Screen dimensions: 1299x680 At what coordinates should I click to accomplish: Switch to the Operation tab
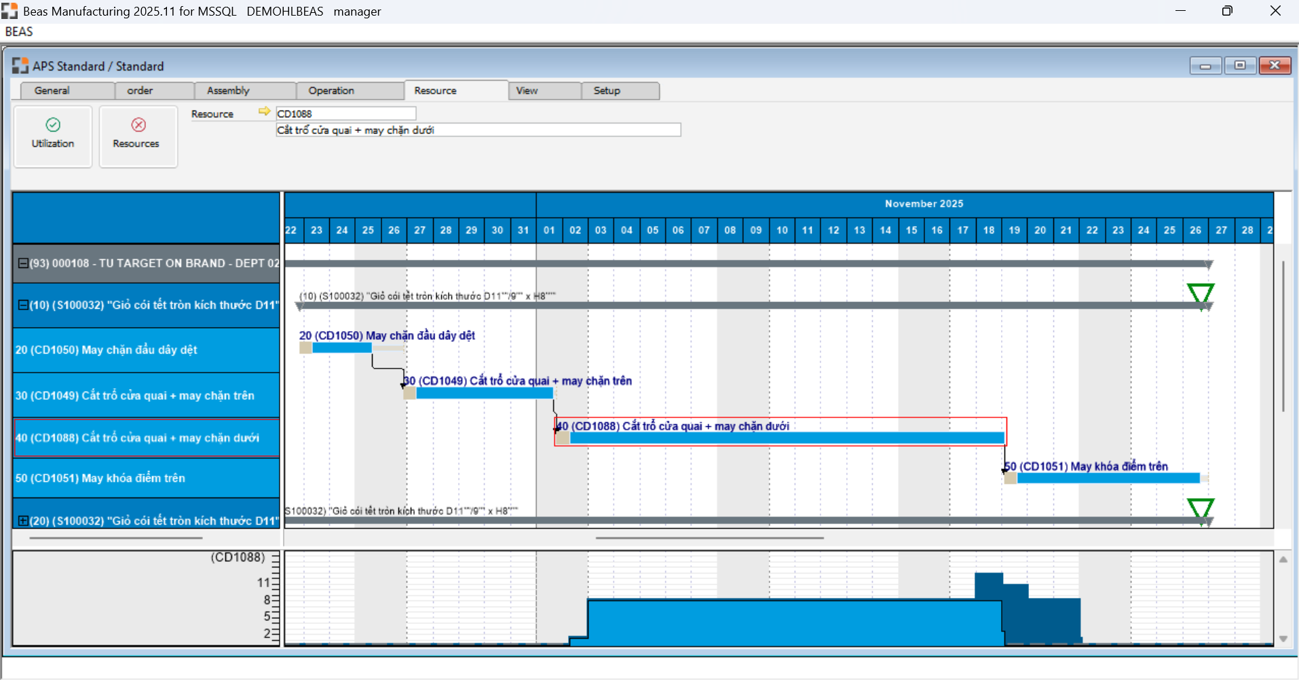click(331, 91)
